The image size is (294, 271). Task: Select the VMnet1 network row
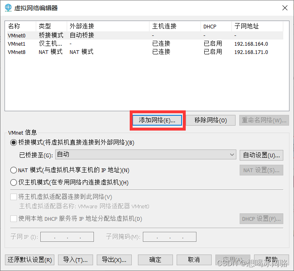(145, 44)
